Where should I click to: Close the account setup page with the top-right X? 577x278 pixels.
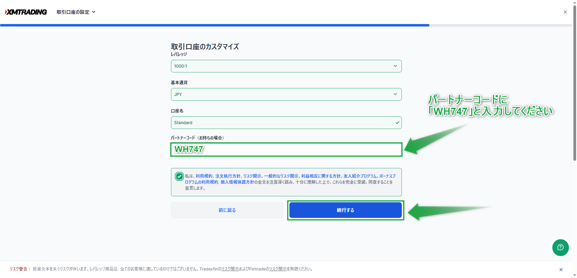click(565, 12)
